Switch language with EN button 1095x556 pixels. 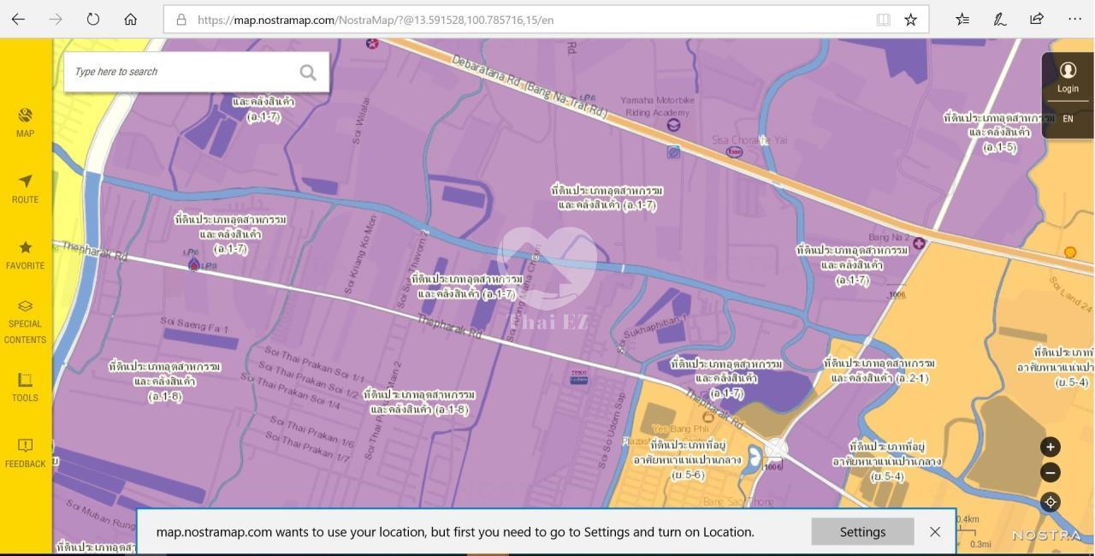(x=1068, y=119)
